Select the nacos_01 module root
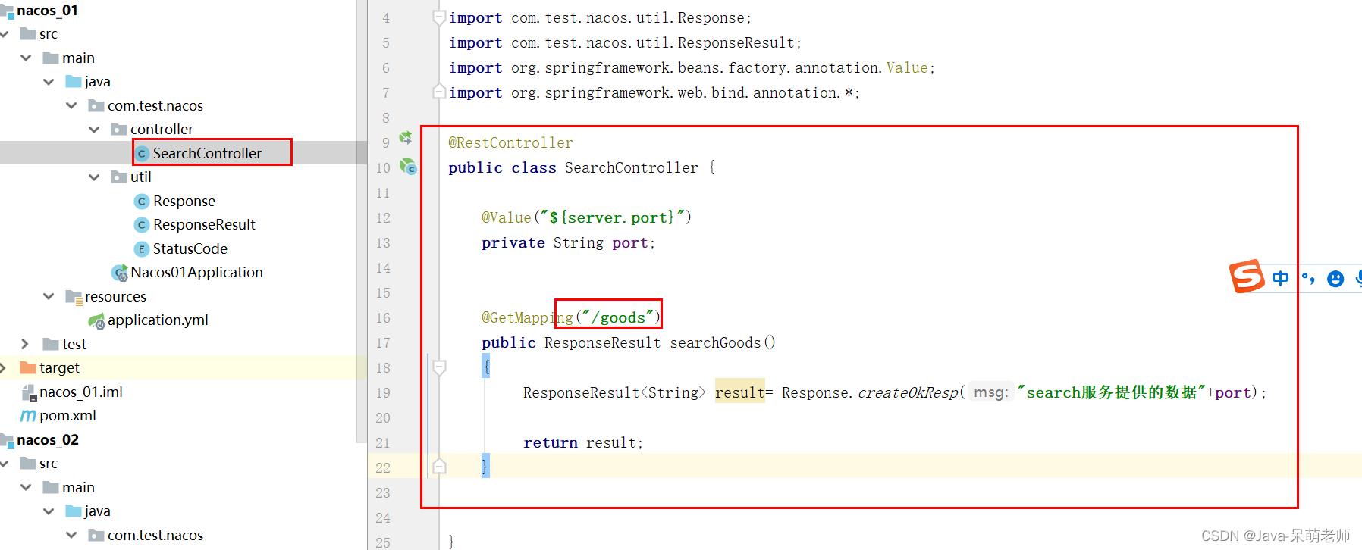 coord(47,10)
